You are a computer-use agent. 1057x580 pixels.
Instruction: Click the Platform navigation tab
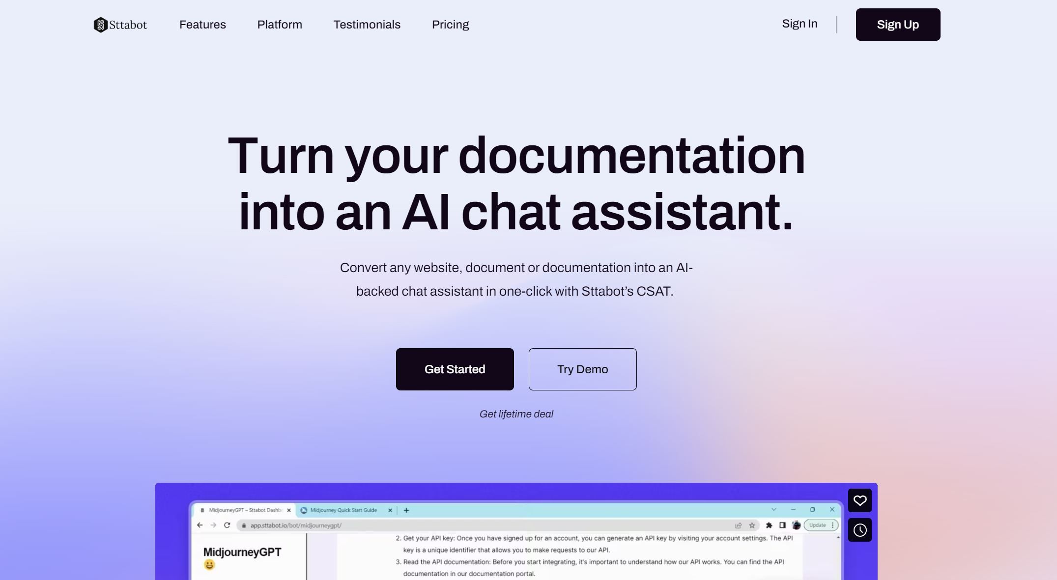pos(280,24)
